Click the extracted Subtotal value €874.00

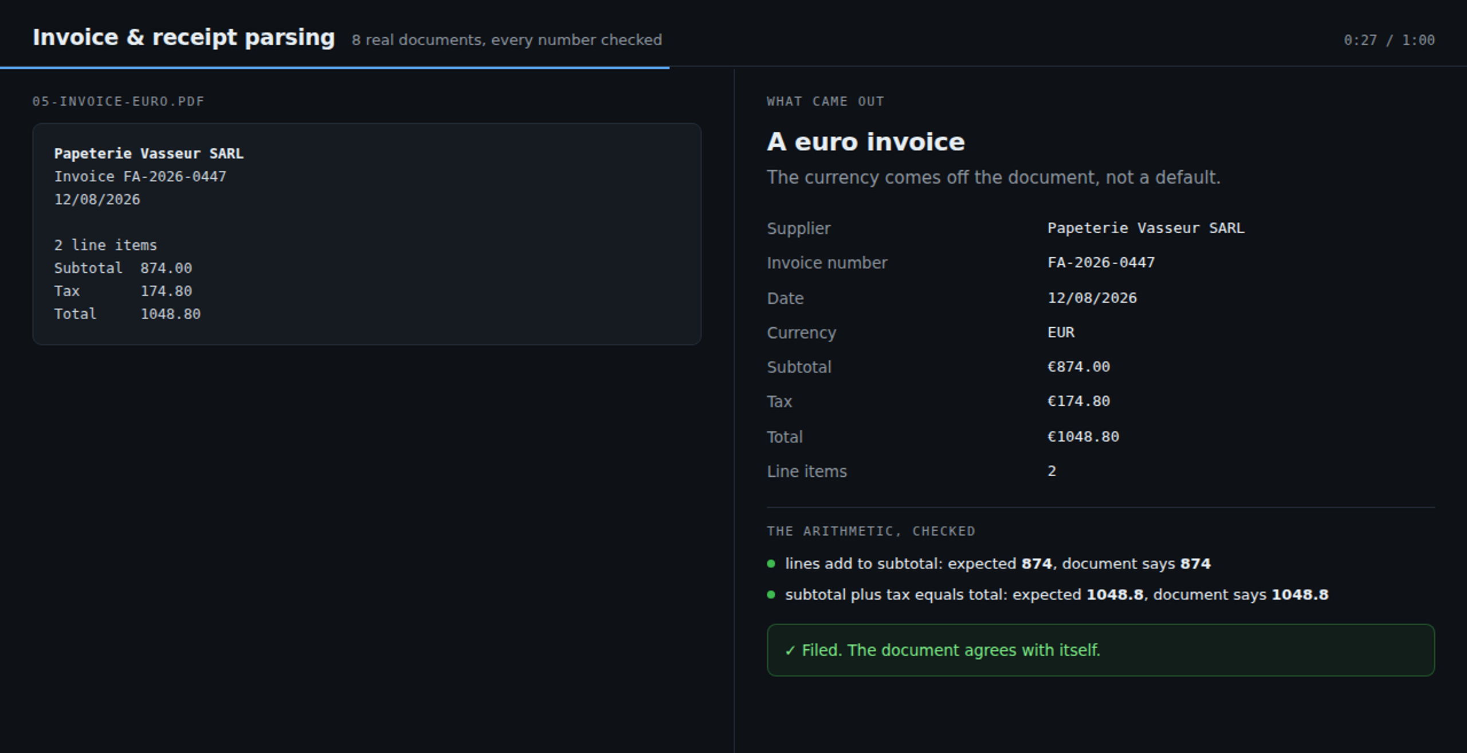(1079, 367)
